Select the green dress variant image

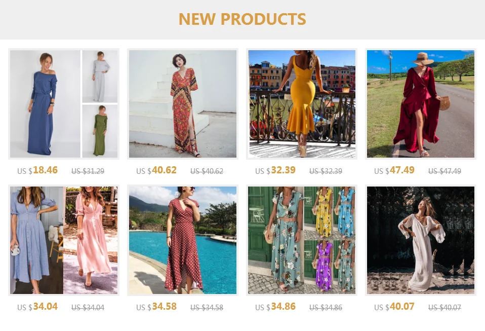100,131
